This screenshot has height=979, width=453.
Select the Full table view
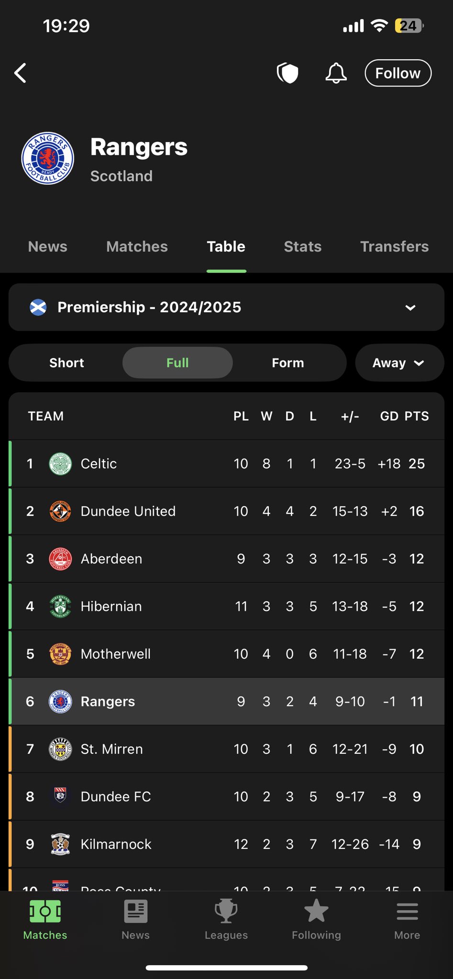click(x=177, y=363)
